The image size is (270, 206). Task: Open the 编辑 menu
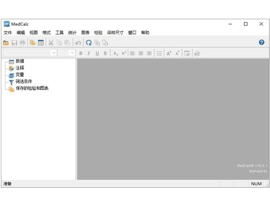tap(21, 33)
